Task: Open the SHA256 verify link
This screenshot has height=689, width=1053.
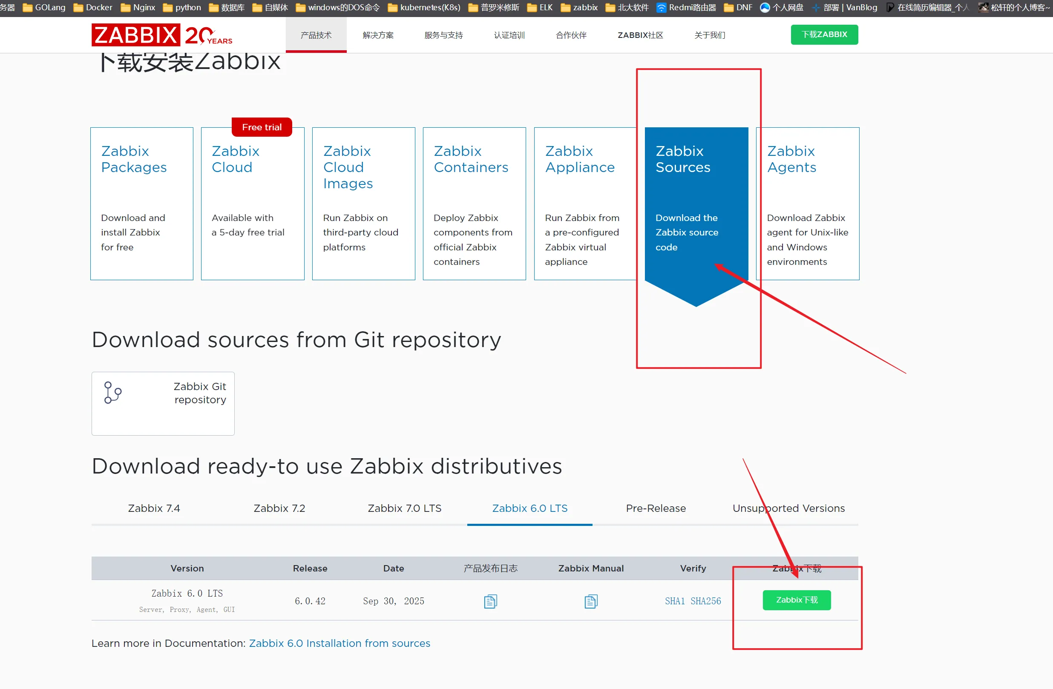Action: 706,601
